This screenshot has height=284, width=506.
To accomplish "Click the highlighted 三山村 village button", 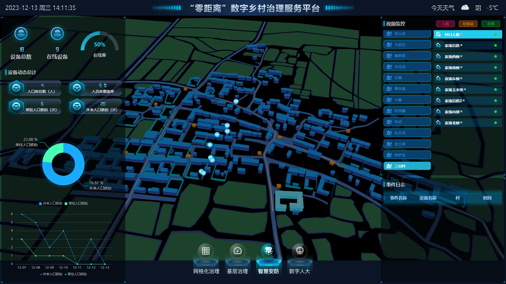I will [407, 166].
